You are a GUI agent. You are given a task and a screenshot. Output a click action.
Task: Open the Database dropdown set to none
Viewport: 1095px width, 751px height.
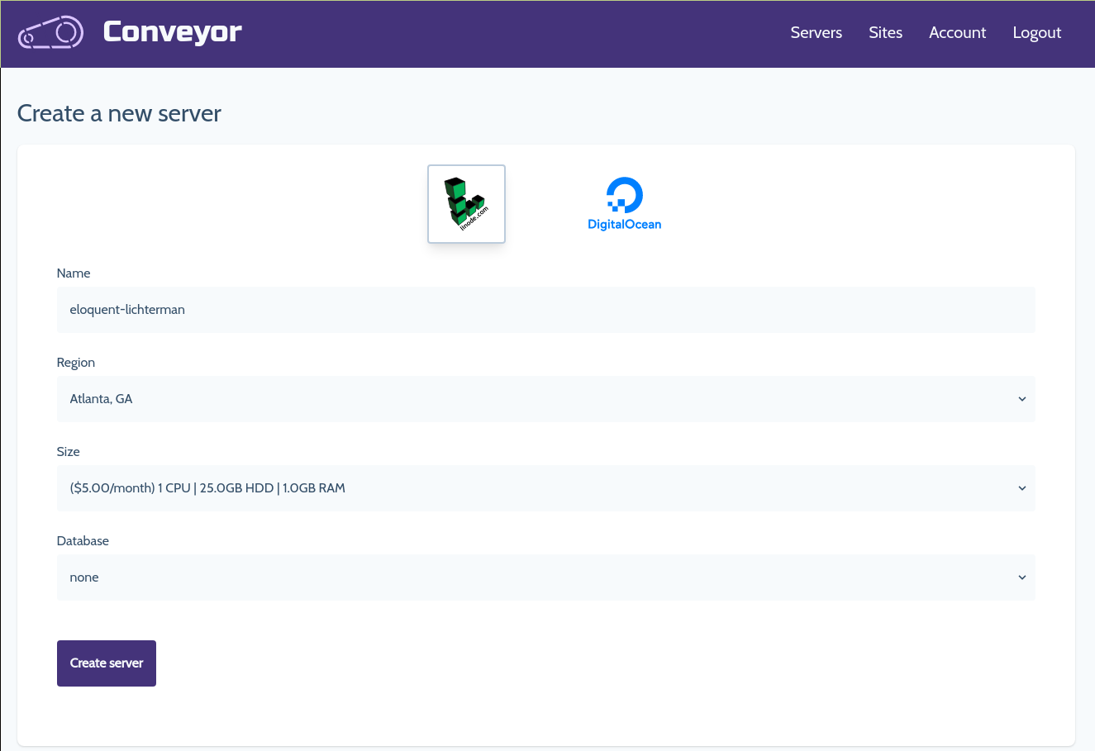click(545, 578)
